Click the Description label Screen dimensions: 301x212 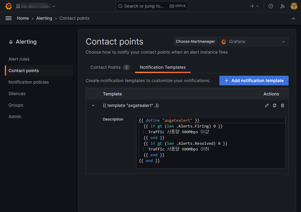(x=113, y=119)
